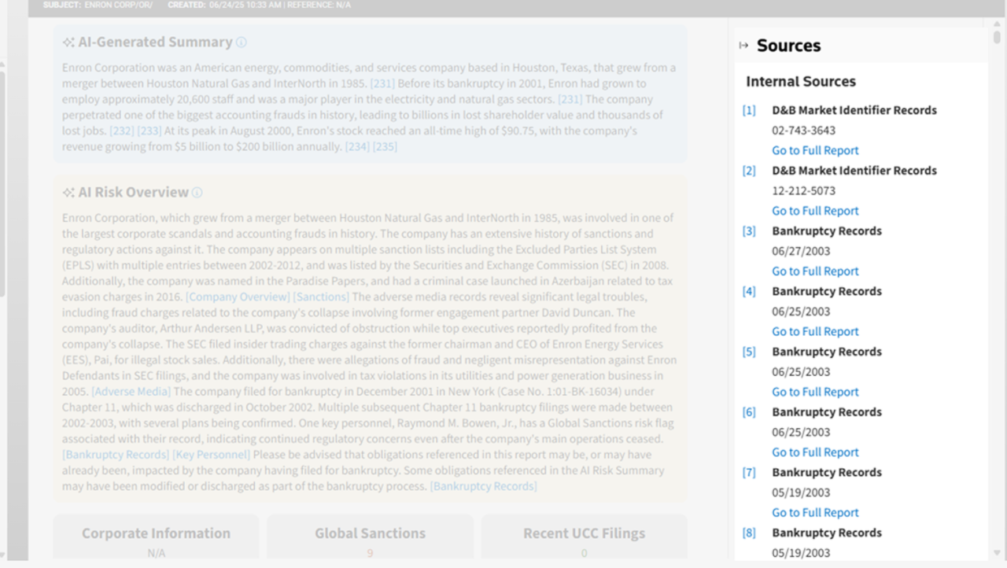
Task: Jump to the [Adverse Media] citation
Action: (131, 391)
